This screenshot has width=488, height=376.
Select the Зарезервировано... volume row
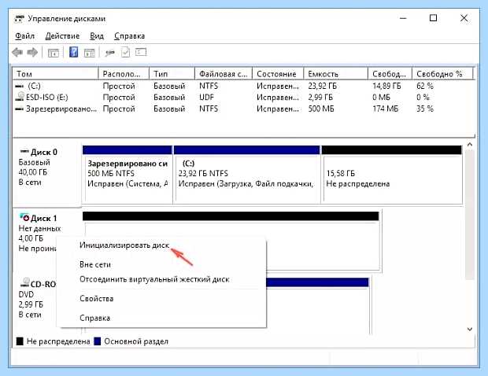tap(244, 109)
